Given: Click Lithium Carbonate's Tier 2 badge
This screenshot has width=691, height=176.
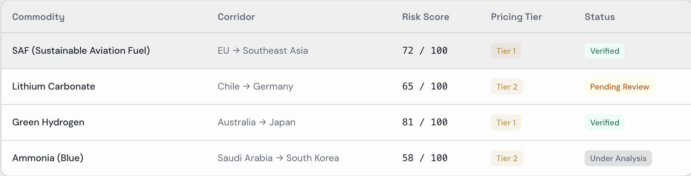Looking at the screenshot, I should tap(507, 87).
